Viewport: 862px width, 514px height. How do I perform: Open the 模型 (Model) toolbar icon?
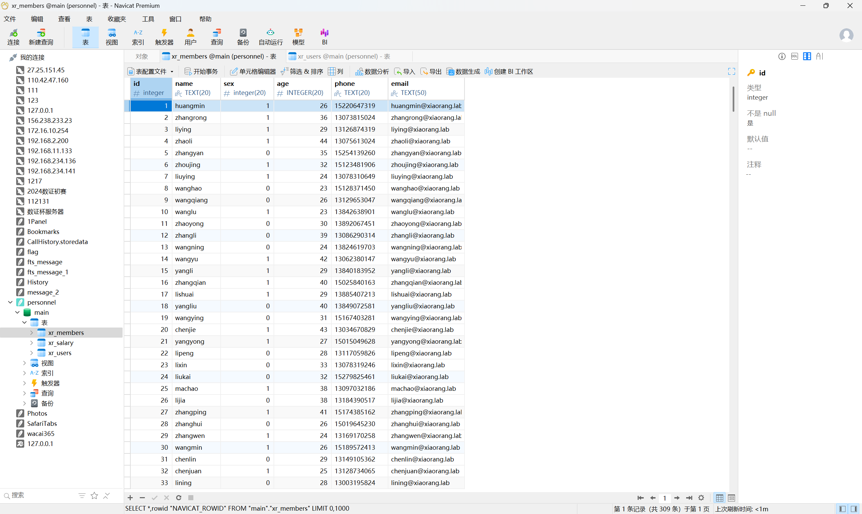click(x=298, y=37)
